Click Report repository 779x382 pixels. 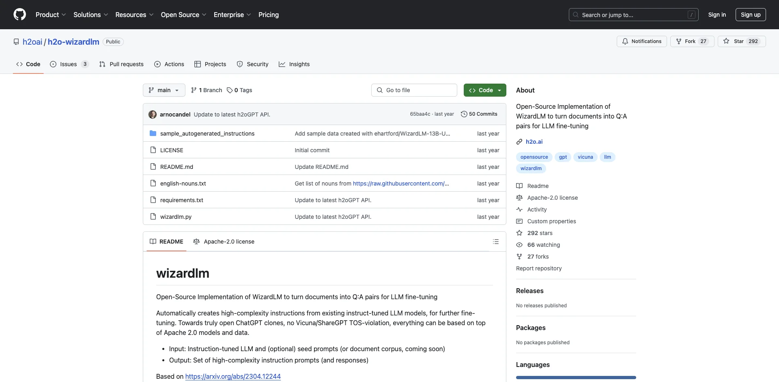[539, 268]
